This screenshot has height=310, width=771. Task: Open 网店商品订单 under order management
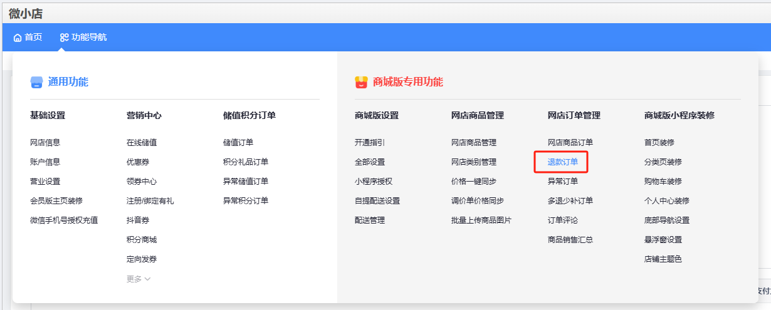(570, 142)
